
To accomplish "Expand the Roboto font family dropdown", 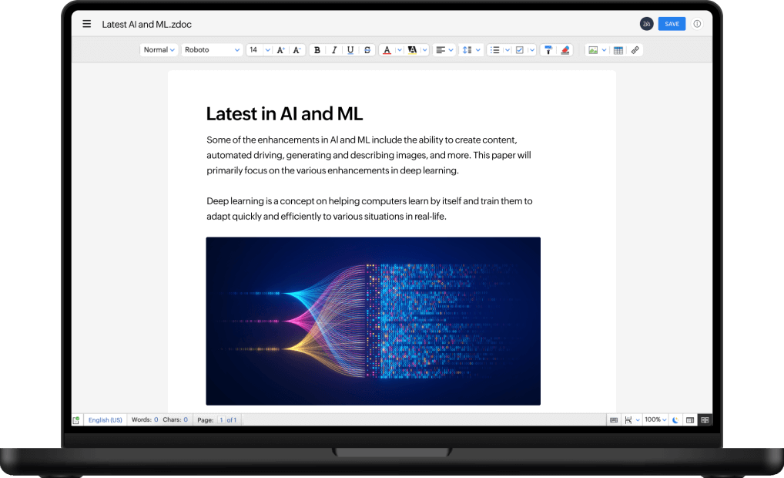I will coord(213,50).
